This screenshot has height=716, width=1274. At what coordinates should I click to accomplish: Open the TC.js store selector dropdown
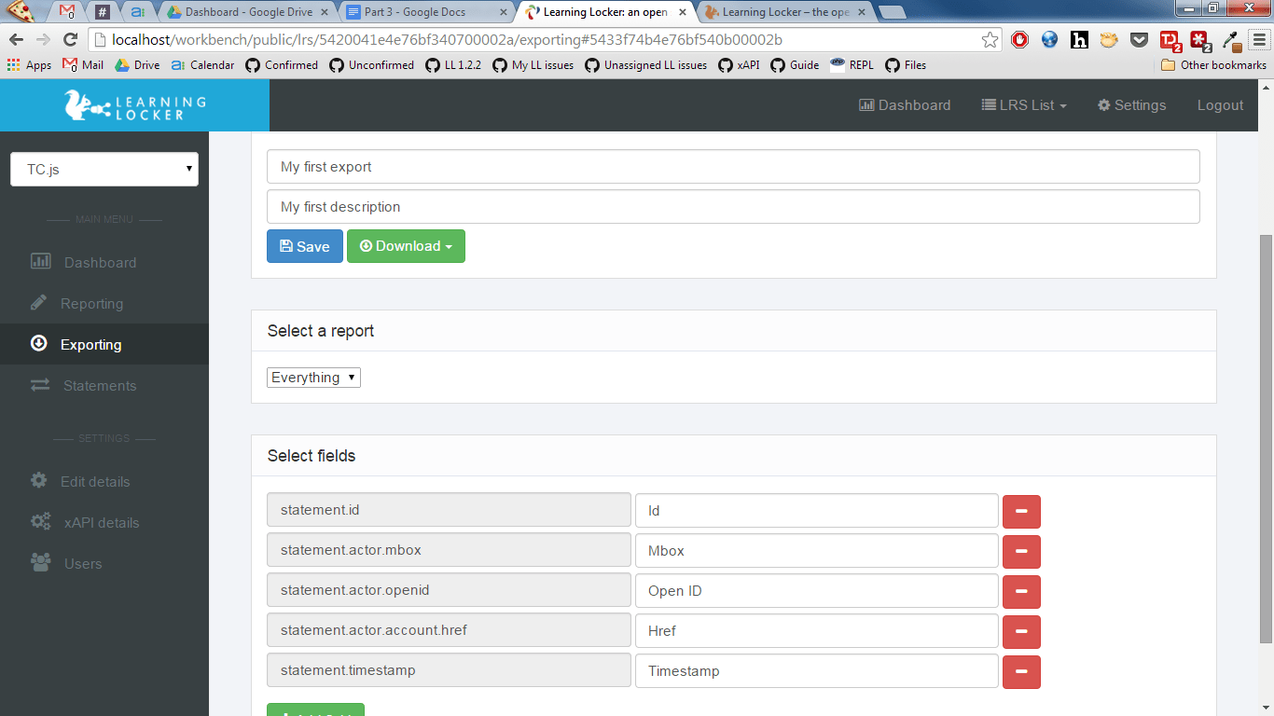[x=104, y=169]
